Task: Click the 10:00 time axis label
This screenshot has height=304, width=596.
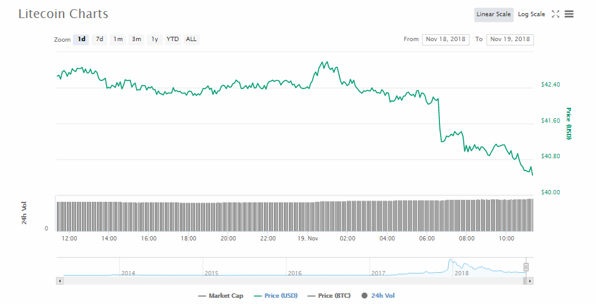Action: point(506,239)
